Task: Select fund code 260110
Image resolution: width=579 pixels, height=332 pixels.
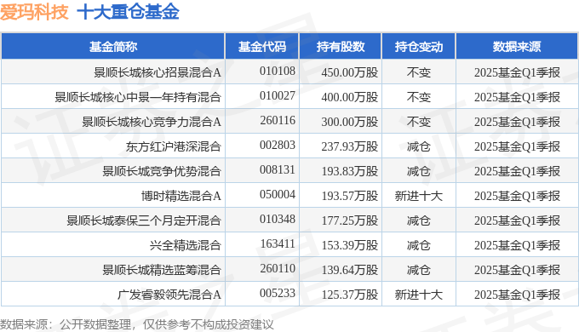Action: 278,269
